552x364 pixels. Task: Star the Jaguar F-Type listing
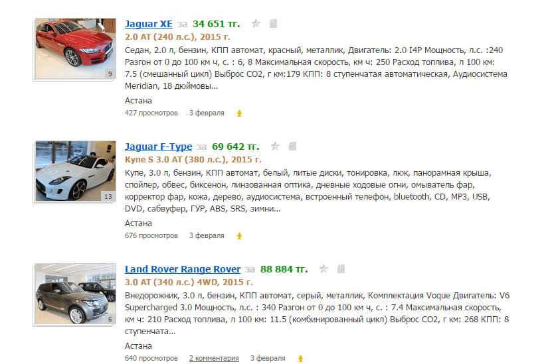point(275,146)
